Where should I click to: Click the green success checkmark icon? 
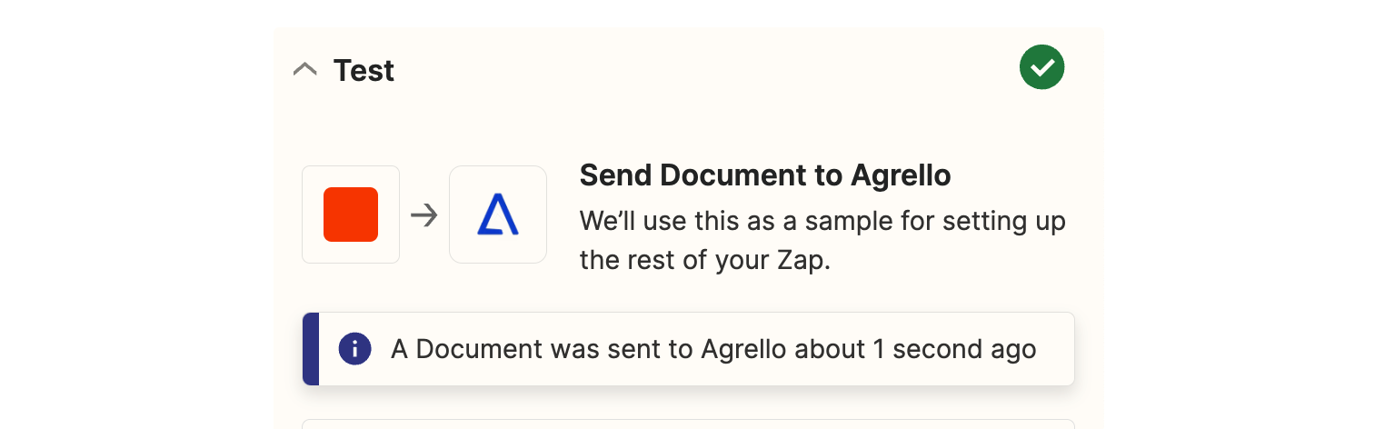tap(1041, 67)
